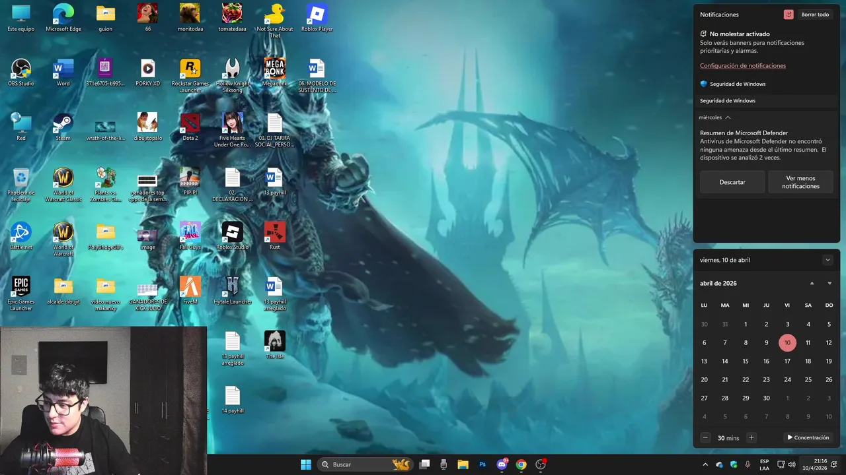This screenshot has height=475, width=846.
Task: Select the Rust desktop icon
Action: (x=275, y=236)
